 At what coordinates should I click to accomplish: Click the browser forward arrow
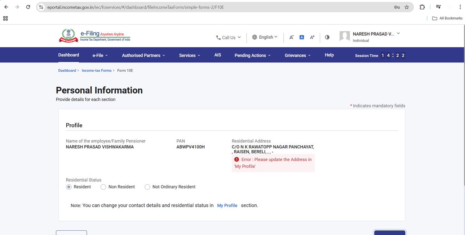(x=17, y=7)
